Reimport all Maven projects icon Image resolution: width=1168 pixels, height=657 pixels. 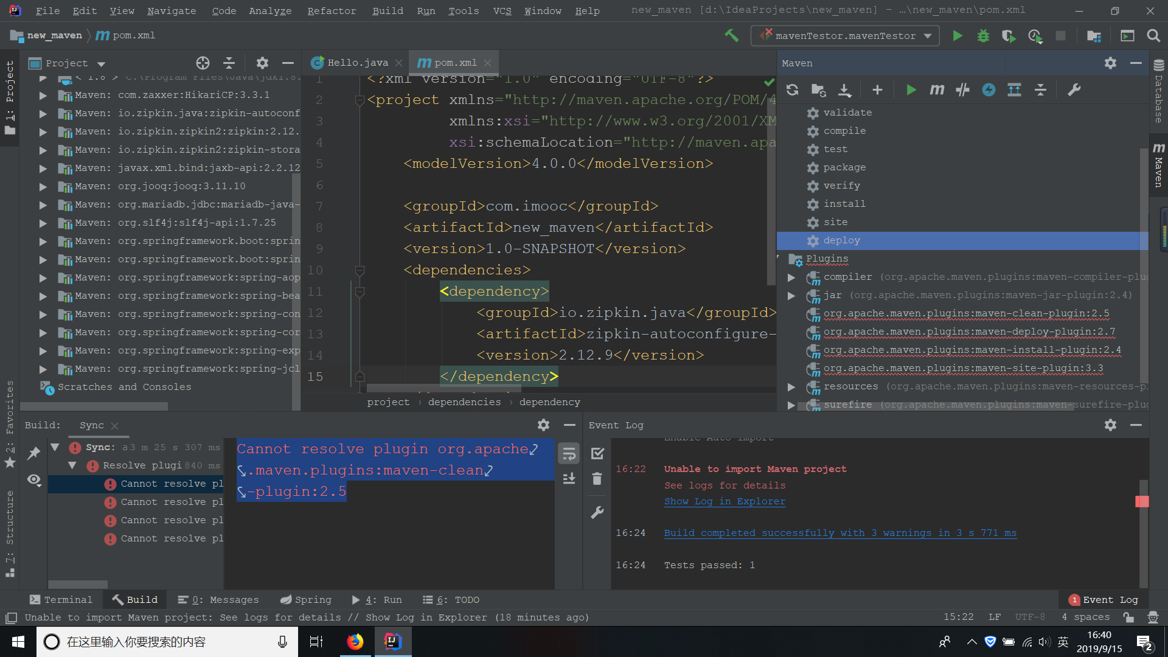tap(792, 90)
